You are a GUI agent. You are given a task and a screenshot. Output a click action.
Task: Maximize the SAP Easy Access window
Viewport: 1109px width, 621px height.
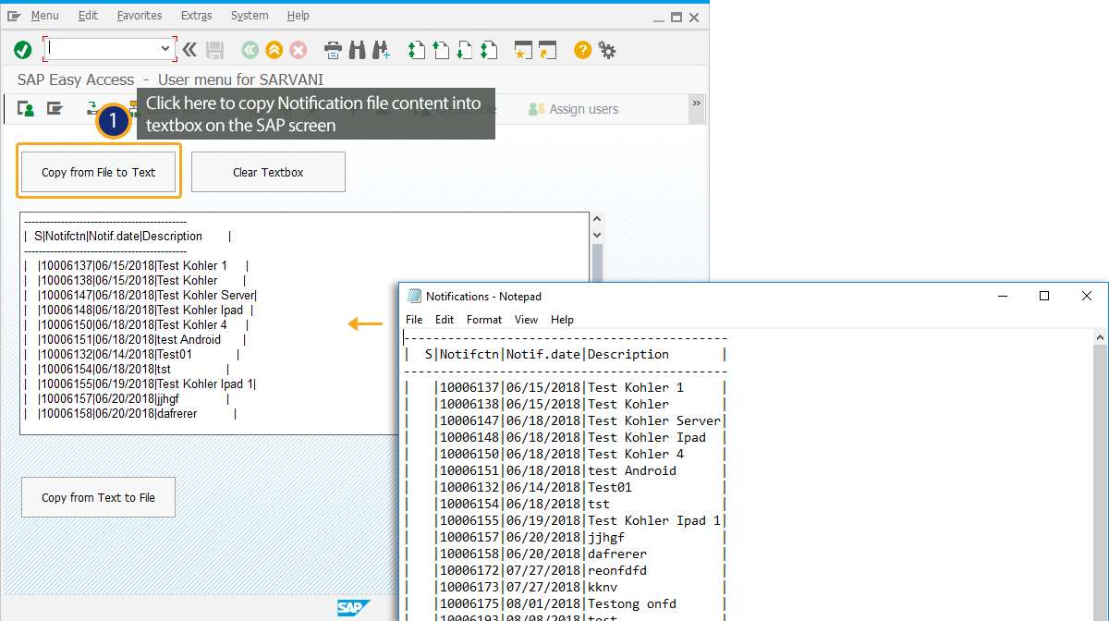pos(676,16)
